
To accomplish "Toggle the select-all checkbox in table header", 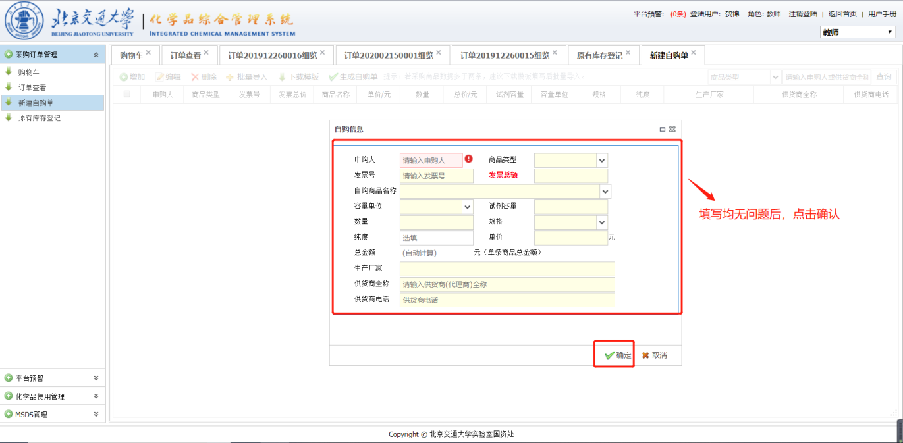I will click(x=127, y=94).
